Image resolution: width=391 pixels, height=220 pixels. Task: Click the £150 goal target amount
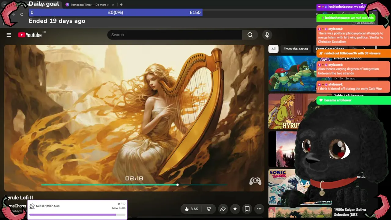point(195,13)
